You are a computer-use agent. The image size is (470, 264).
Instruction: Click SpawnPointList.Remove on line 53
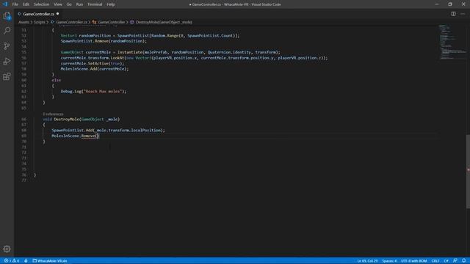pyautogui.click(x=84, y=41)
